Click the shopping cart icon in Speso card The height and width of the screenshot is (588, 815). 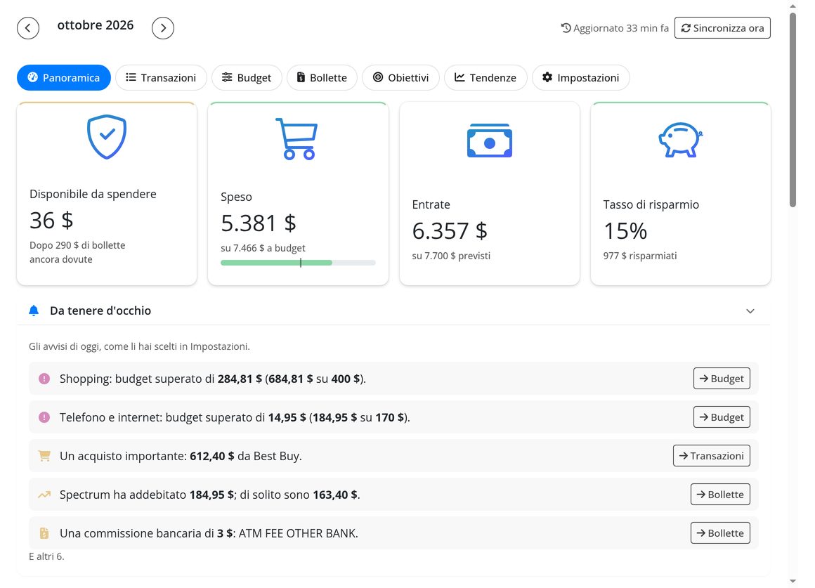point(296,139)
